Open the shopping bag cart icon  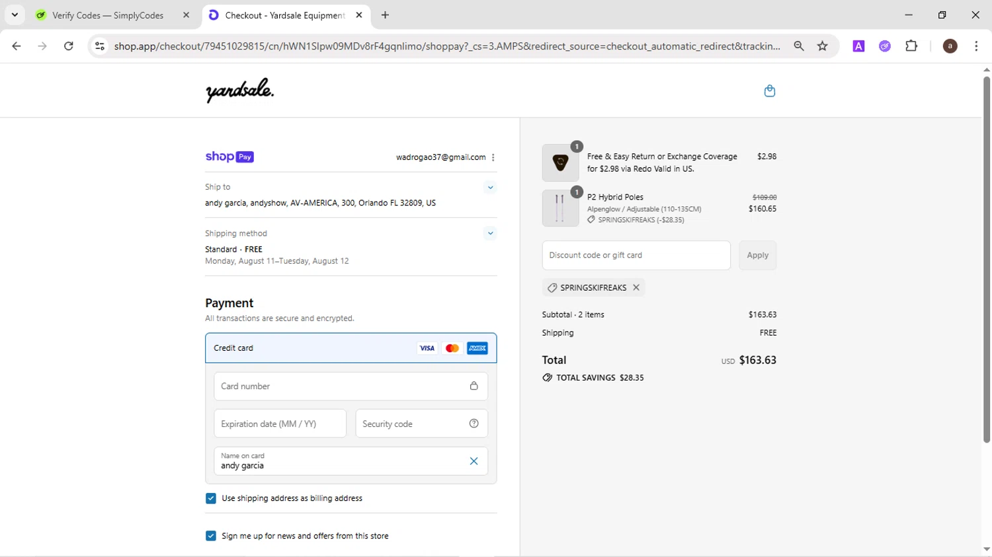tap(769, 91)
